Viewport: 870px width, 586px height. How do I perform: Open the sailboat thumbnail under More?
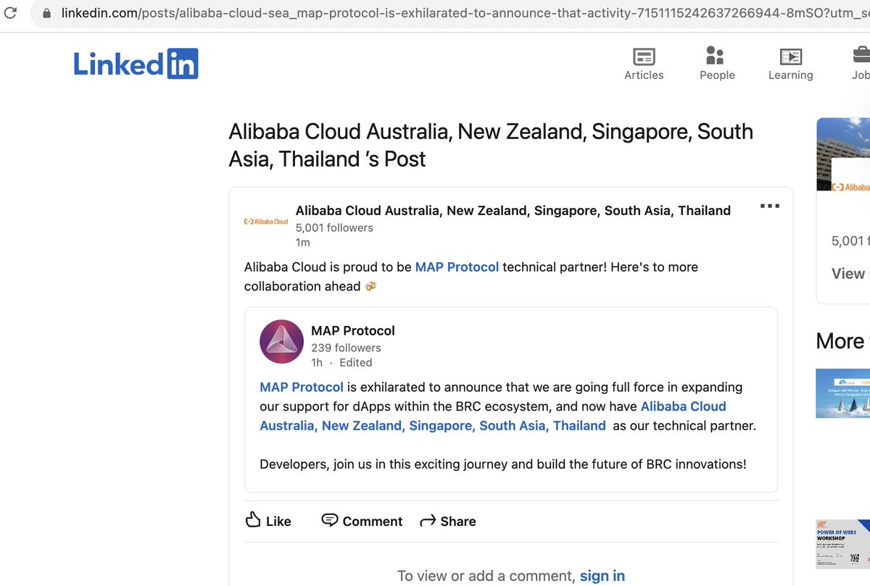(842, 393)
